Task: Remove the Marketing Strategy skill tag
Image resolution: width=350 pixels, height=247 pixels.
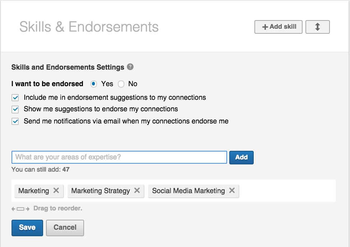Action: click(136, 191)
